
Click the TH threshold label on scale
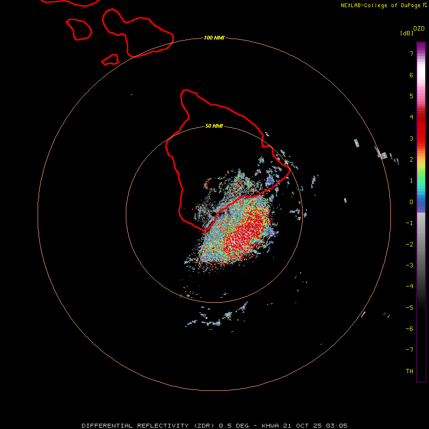point(409,371)
